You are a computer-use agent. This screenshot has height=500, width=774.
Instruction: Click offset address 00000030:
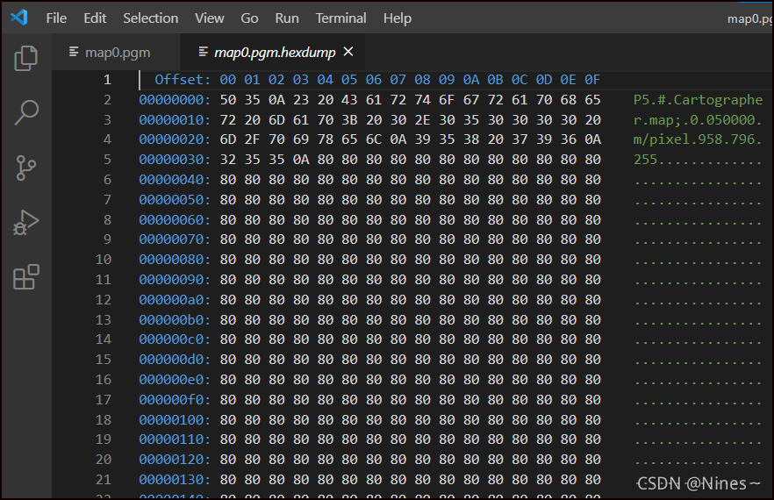coord(175,160)
